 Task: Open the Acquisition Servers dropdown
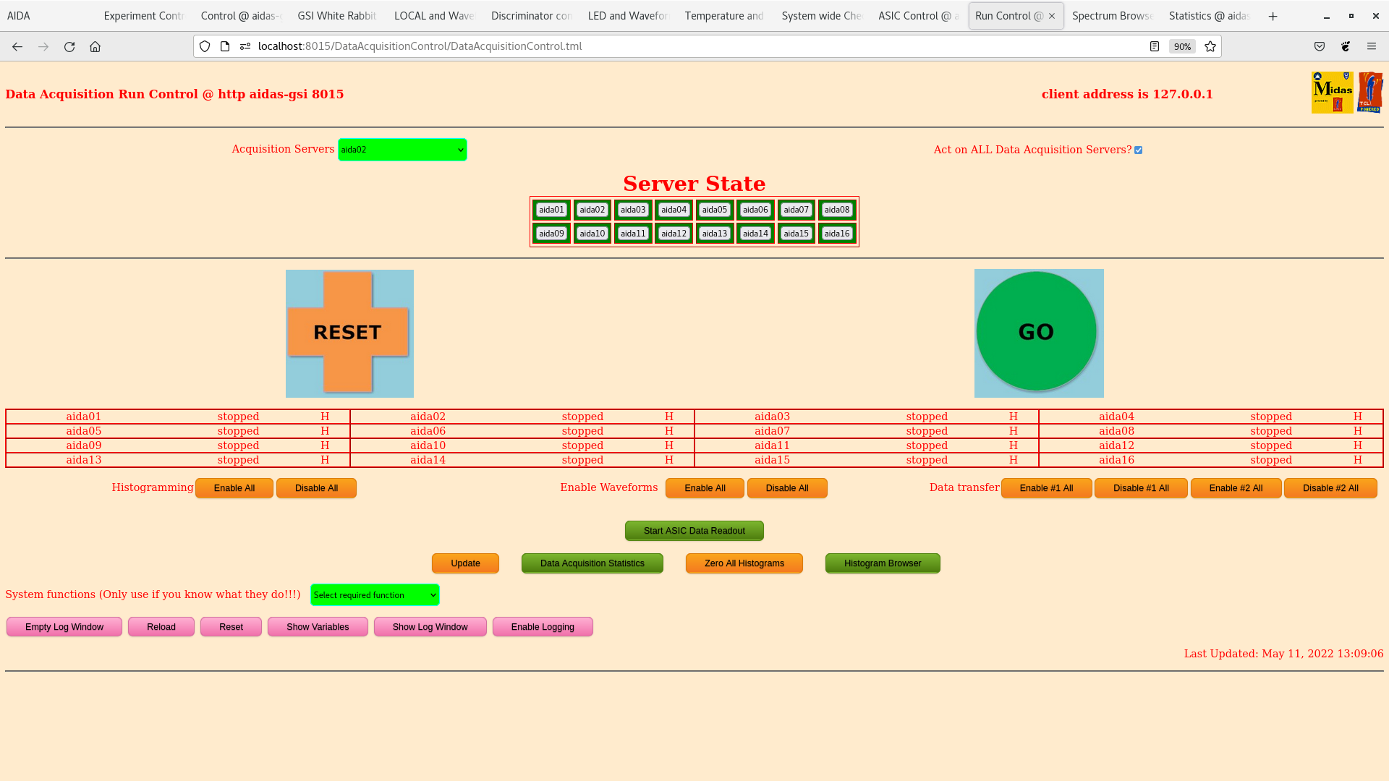point(402,150)
